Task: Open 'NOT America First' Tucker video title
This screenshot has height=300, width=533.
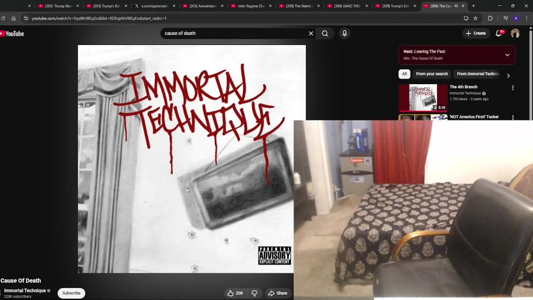Action: 474,117
